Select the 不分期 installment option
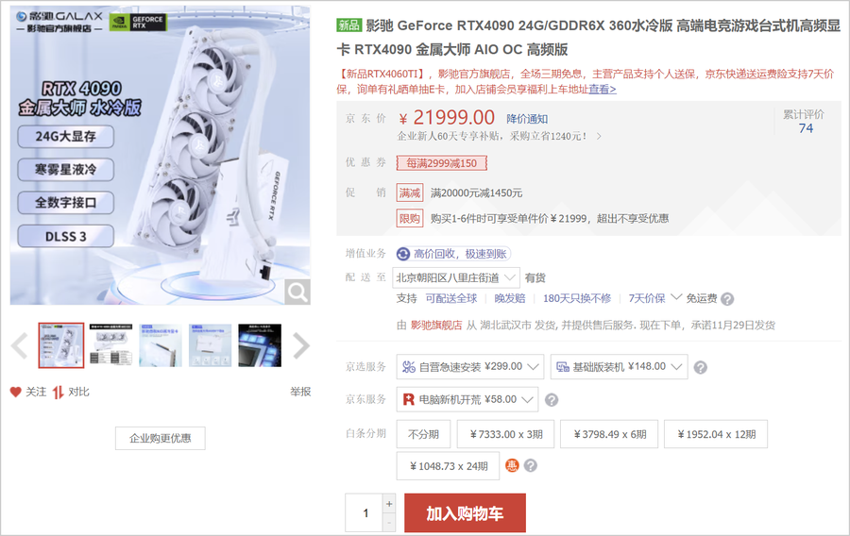The height and width of the screenshot is (536, 850). point(423,434)
